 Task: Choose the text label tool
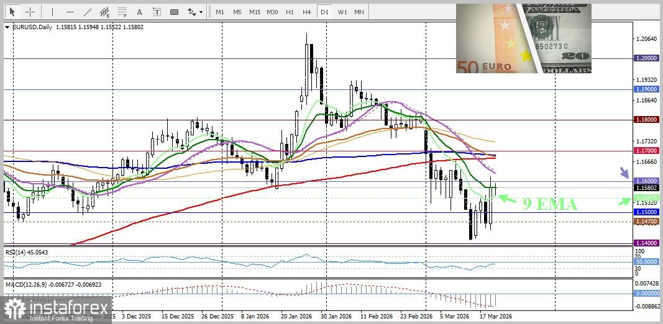pos(157,12)
